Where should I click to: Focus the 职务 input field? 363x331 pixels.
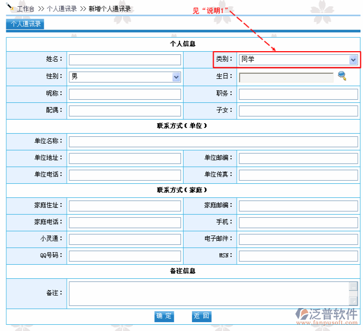coord(298,94)
